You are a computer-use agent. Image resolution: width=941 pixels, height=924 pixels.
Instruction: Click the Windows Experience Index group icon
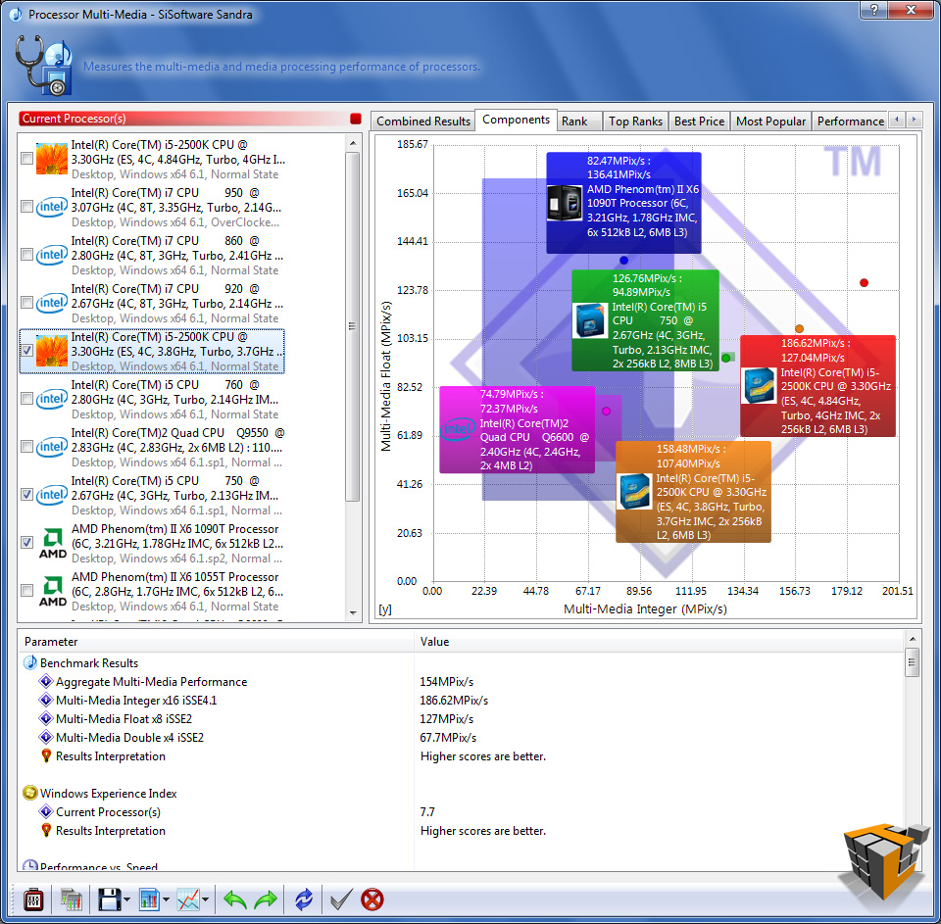coord(30,794)
